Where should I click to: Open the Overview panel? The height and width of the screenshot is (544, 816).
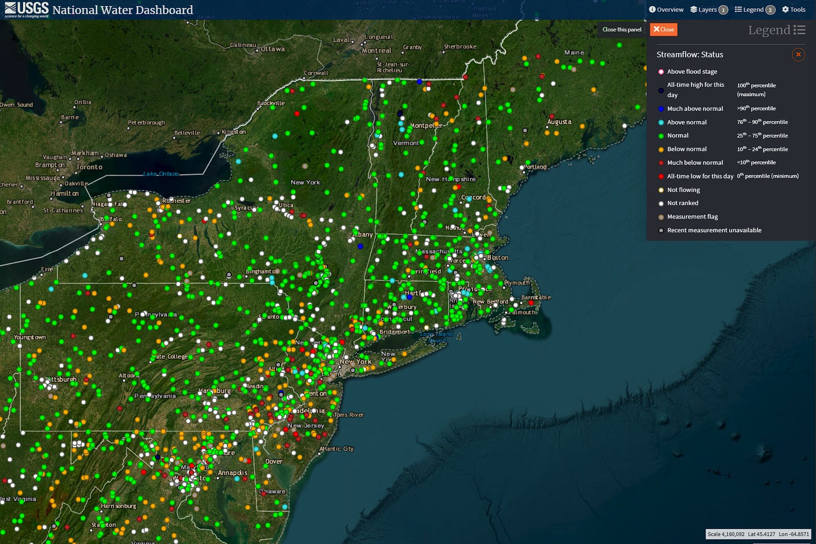pos(666,9)
